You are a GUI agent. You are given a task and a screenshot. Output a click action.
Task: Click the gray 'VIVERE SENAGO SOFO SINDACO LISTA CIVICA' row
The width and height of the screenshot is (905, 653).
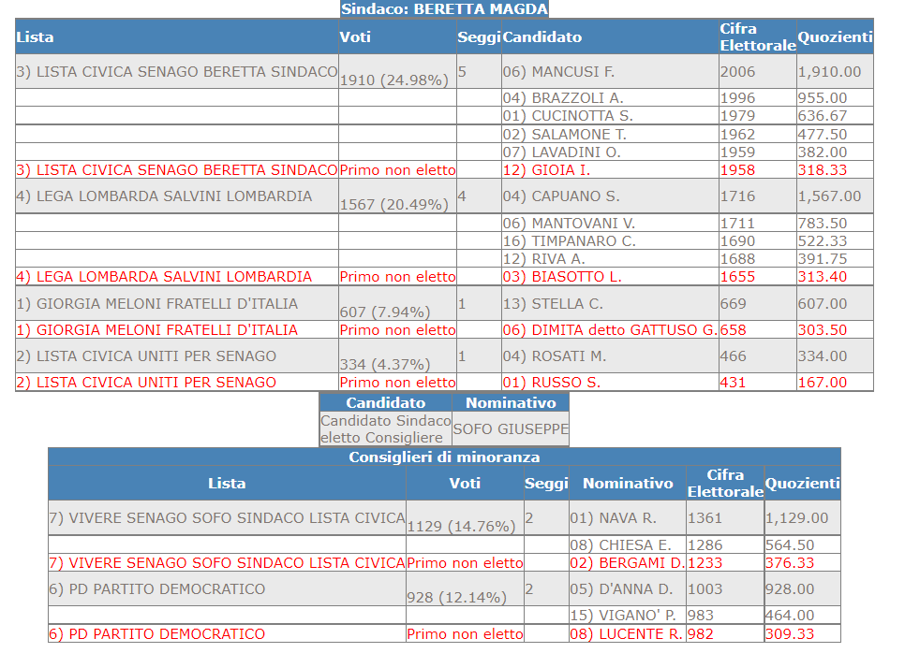pyautogui.click(x=444, y=517)
